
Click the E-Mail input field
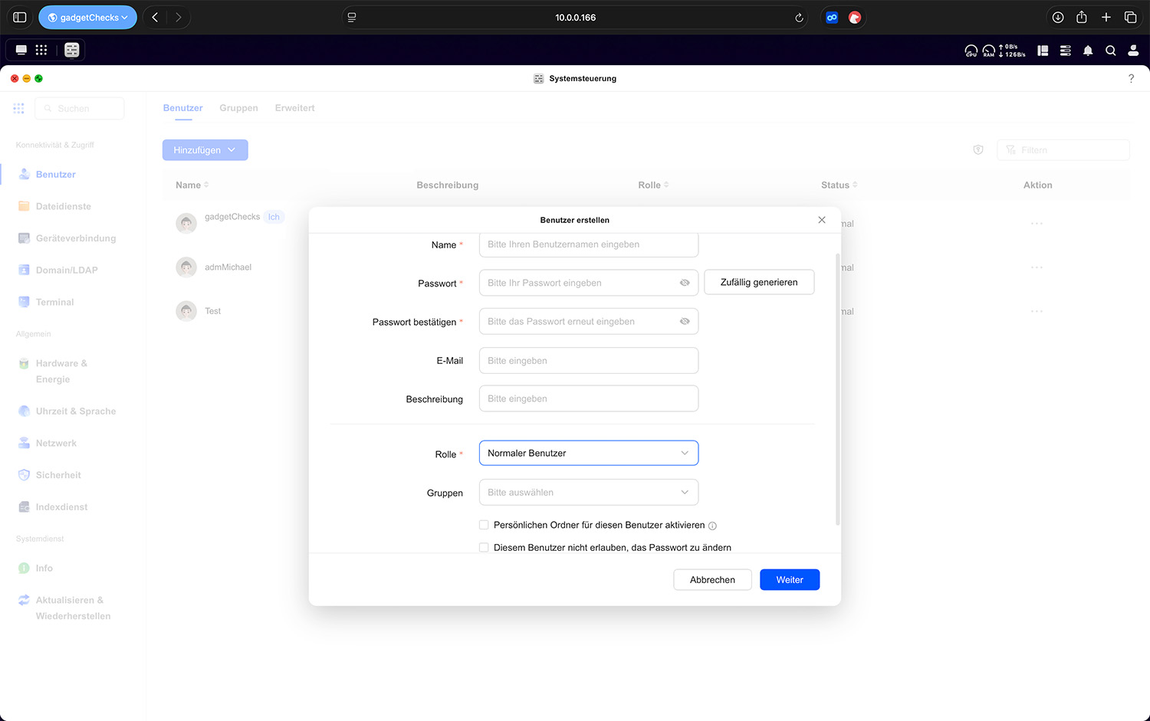pyautogui.click(x=588, y=361)
